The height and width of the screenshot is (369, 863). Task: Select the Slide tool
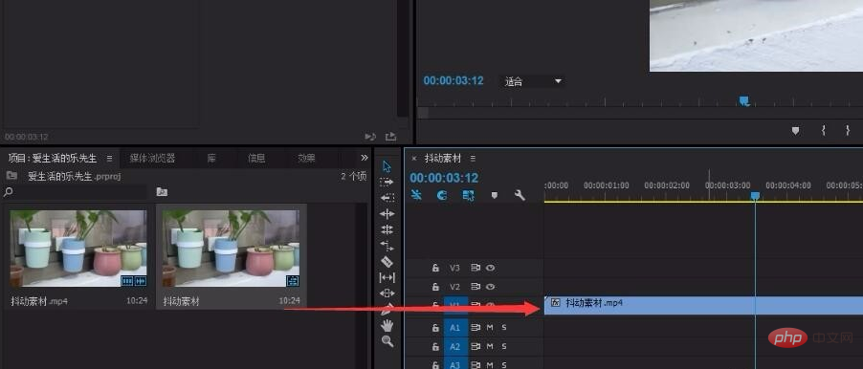(x=387, y=293)
